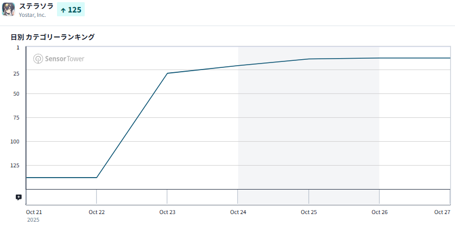
Task: Click the rank line point at Oct 22
Action: tap(97, 178)
